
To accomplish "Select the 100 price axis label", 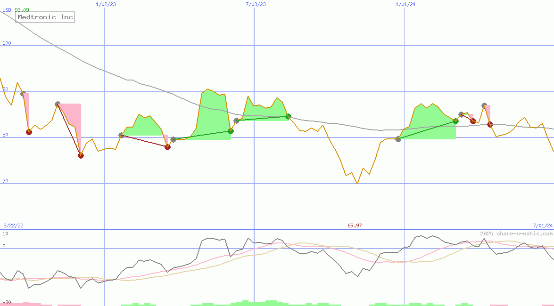I will tap(7, 43).
